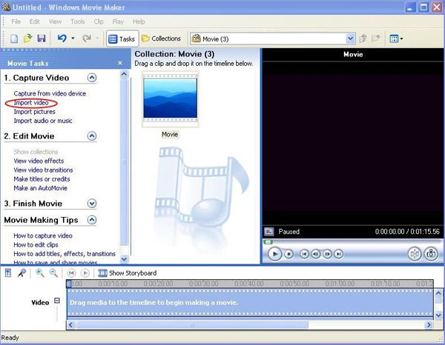Click the Take Picture camera icon

431,254
